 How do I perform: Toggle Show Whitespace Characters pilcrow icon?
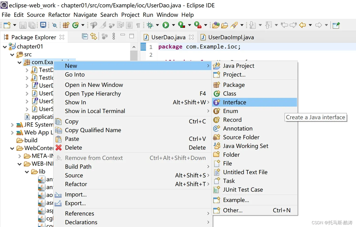[138, 25]
